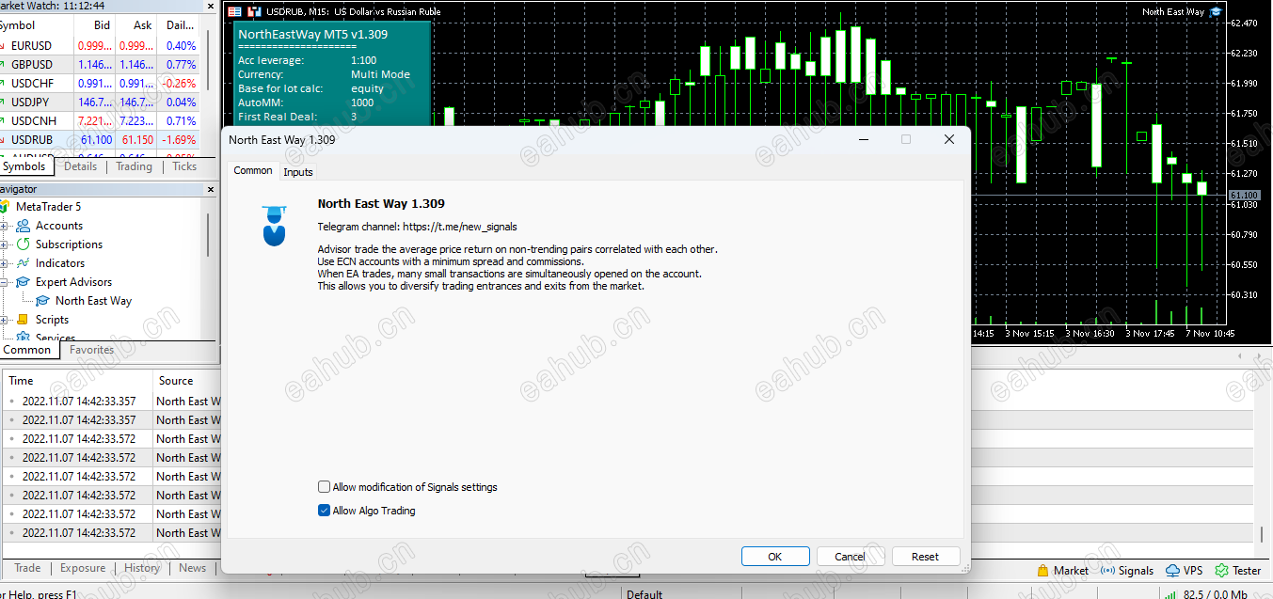1273x599 pixels.
Task: Switch to the Inputs tab in dialog
Action: pyautogui.click(x=298, y=172)
